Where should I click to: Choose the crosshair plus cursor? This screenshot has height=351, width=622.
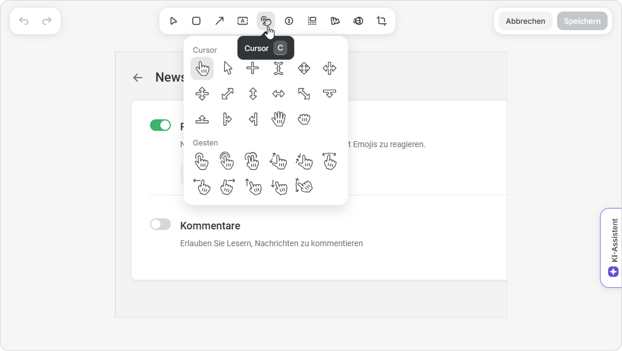(x=253, y=68)
